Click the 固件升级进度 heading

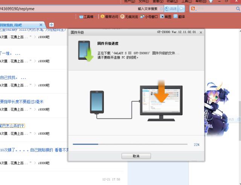click(x=108, y=43)
